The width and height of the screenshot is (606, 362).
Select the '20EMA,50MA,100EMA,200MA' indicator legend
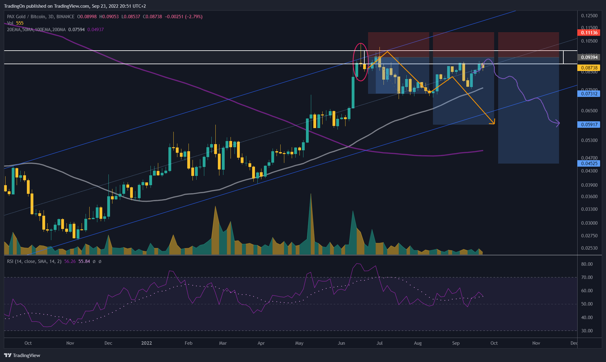[36, 30]
